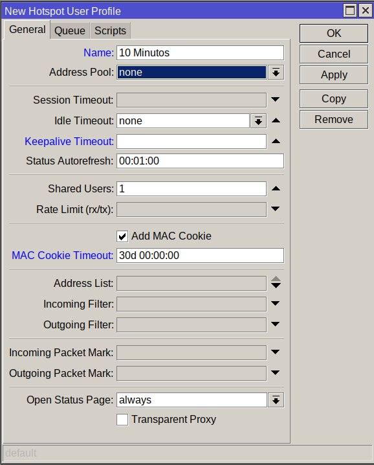Toggle the Add MAC Cookie checkbox
Image resolution: width=374 pixels, height=465 pixels.
click(x=122, y=236)
